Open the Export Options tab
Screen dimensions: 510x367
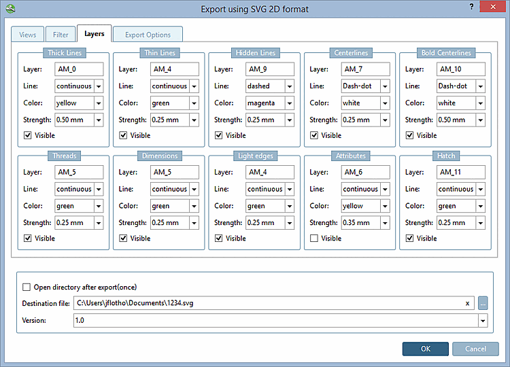point(148,34)
